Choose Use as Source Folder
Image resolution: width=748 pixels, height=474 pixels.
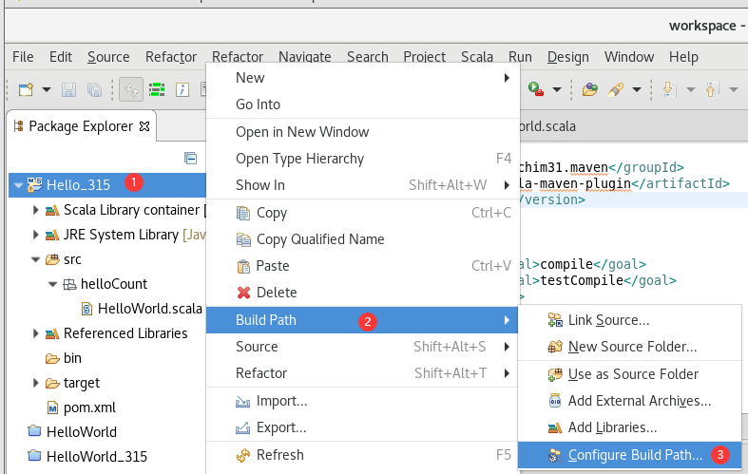(630, 374)
